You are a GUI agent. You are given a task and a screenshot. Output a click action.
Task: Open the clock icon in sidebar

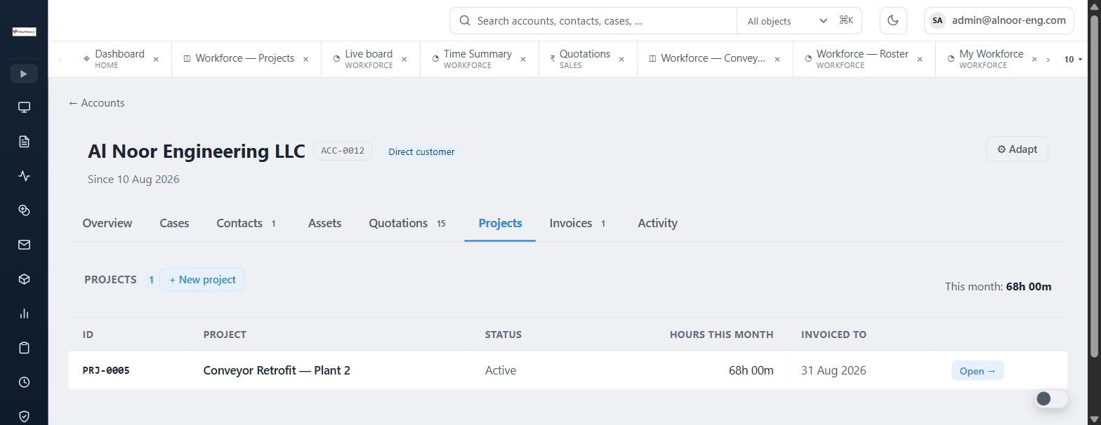(24, 382)
